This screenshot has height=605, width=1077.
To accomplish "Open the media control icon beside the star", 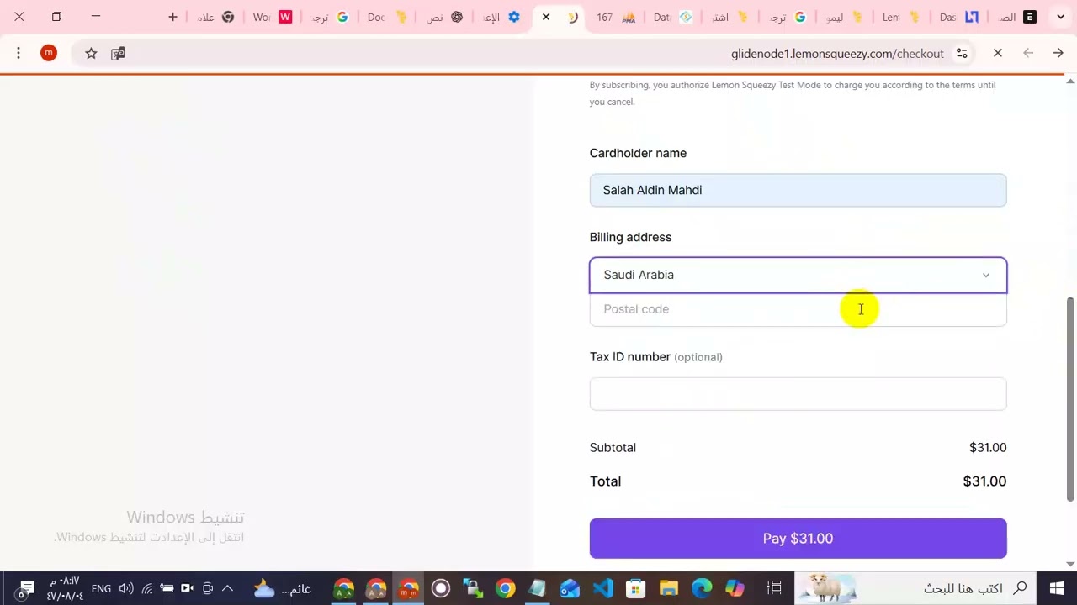I will click(119, 54).
